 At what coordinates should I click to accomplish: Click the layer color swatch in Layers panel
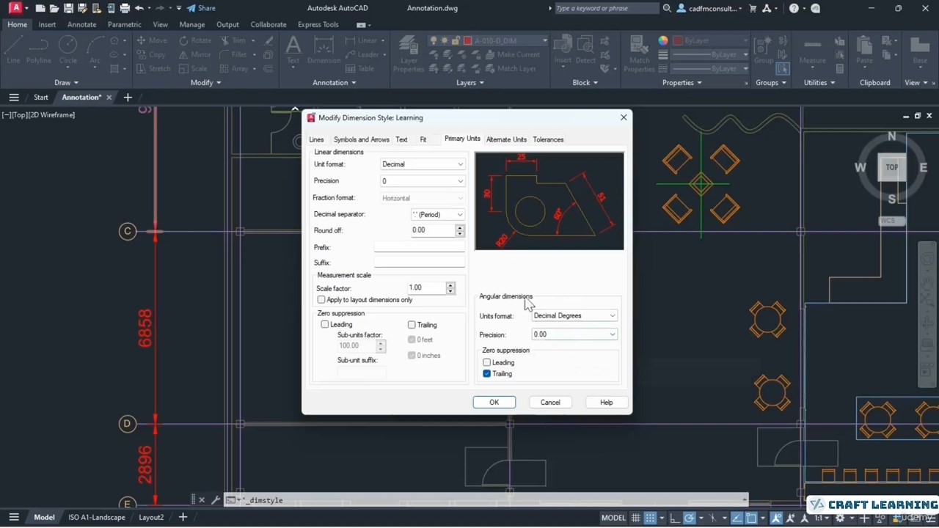click(467, 40)
